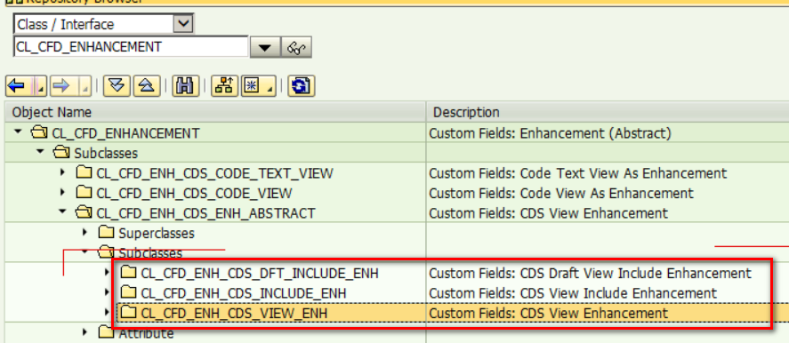789x343 pixels.
Task: Click 'Custom Fields: Code View As Enhancement'
Action: (561, 193)
